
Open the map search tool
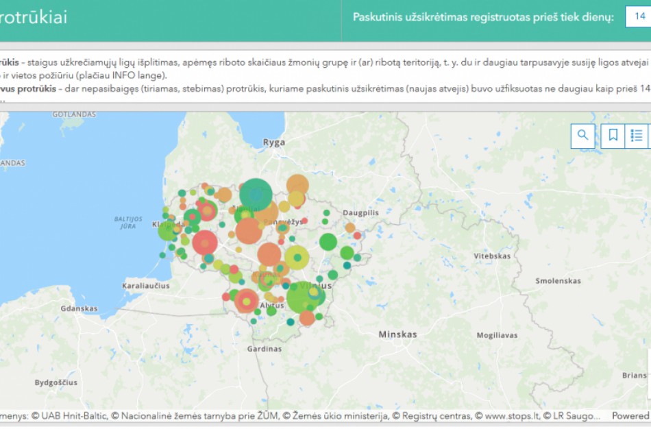[582, 135]
